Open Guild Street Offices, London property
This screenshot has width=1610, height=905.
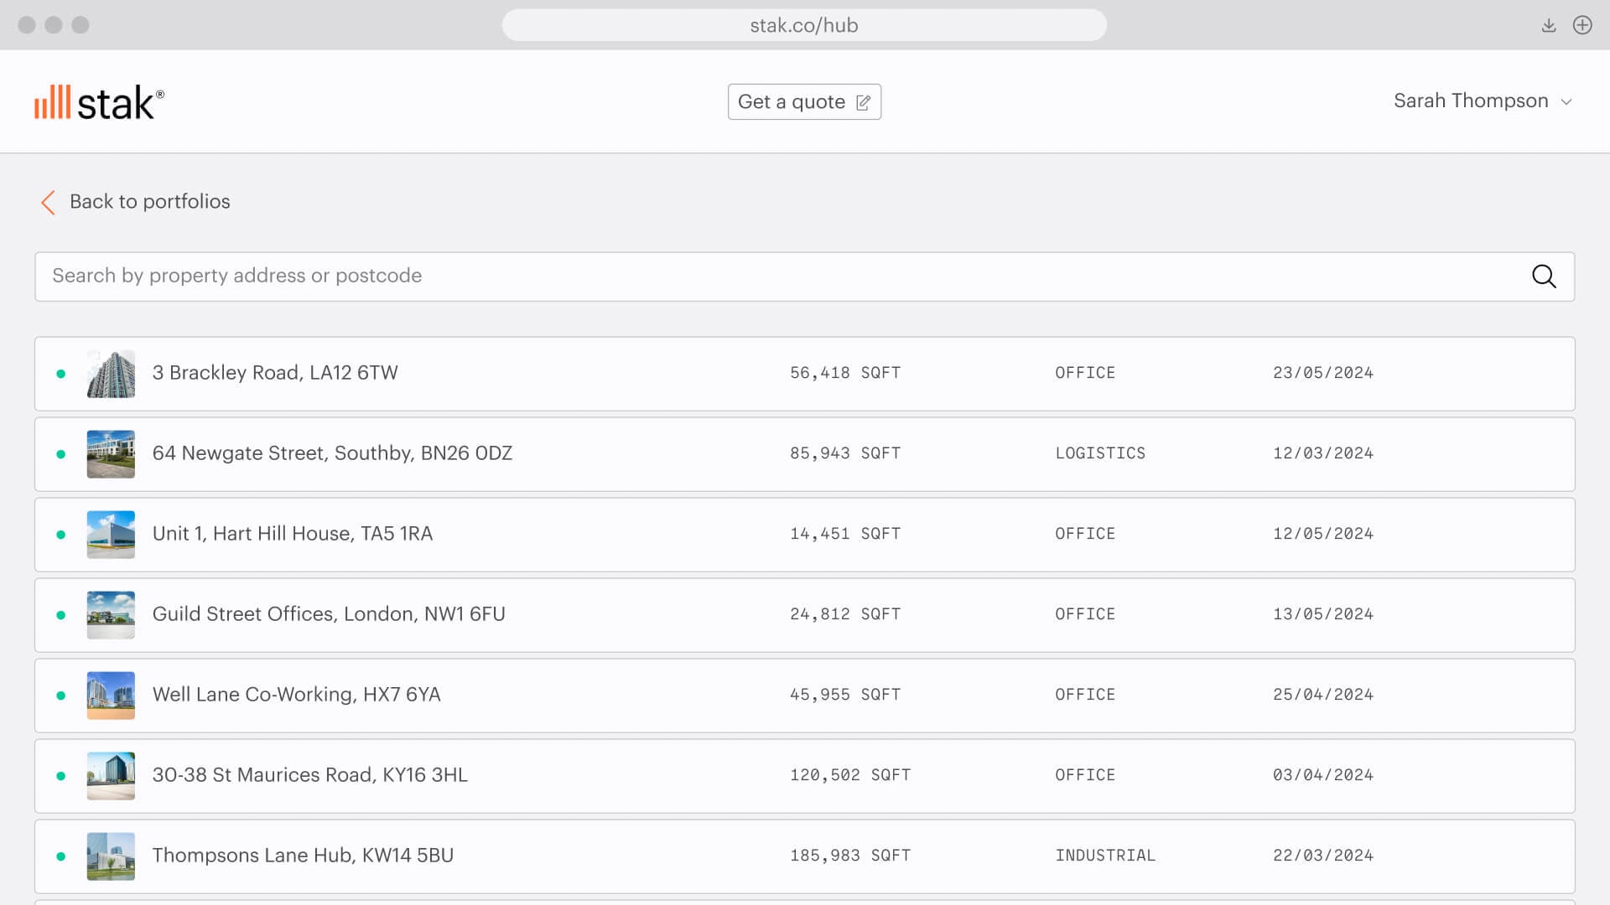click(329, 614)
